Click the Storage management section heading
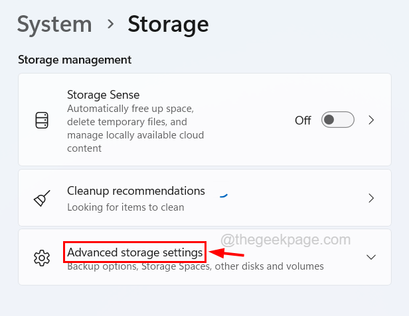The width and height of the screenshot is (409, 316). pos(74,60)
